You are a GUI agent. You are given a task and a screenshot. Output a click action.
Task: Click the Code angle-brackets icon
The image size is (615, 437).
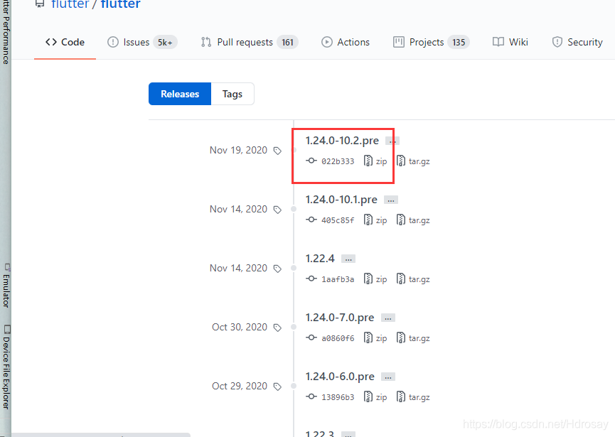pyautogui.click(x=51, y=42)
